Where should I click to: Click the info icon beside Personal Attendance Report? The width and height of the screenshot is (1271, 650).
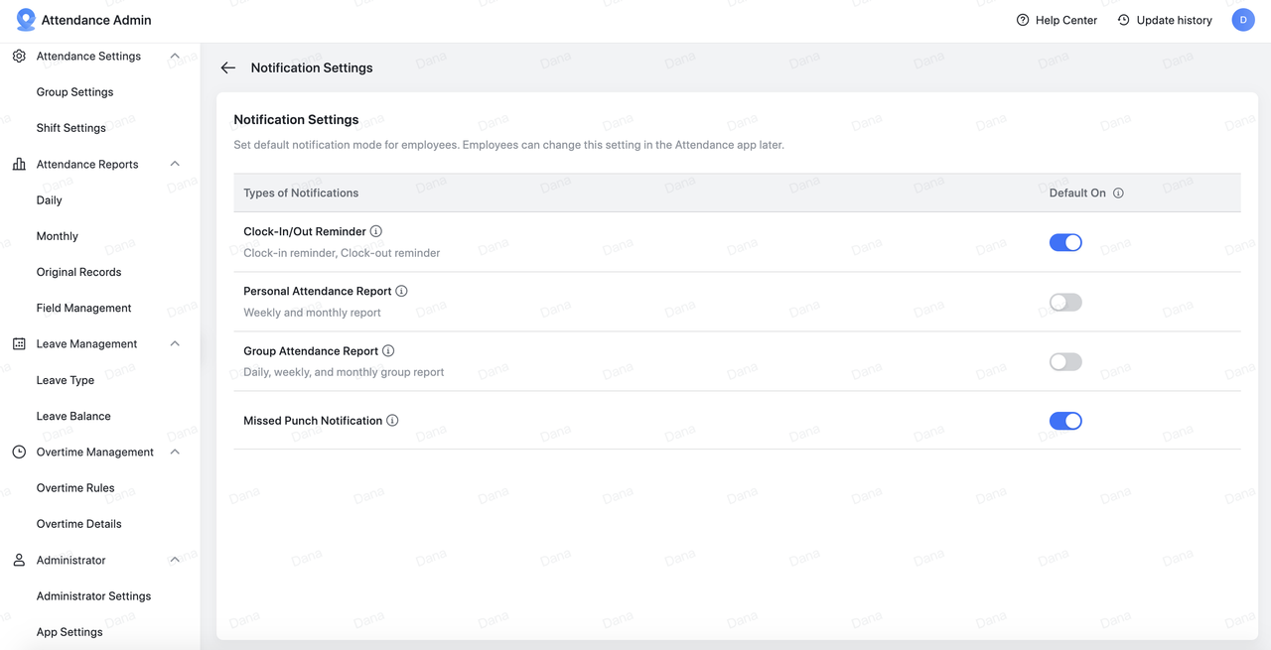(x=401, y=291)
